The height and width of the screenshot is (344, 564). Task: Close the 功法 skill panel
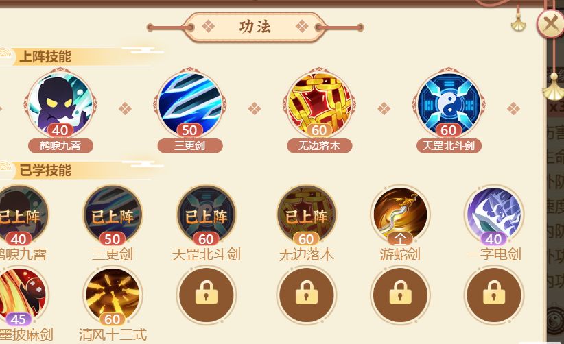tap(550, 23)
